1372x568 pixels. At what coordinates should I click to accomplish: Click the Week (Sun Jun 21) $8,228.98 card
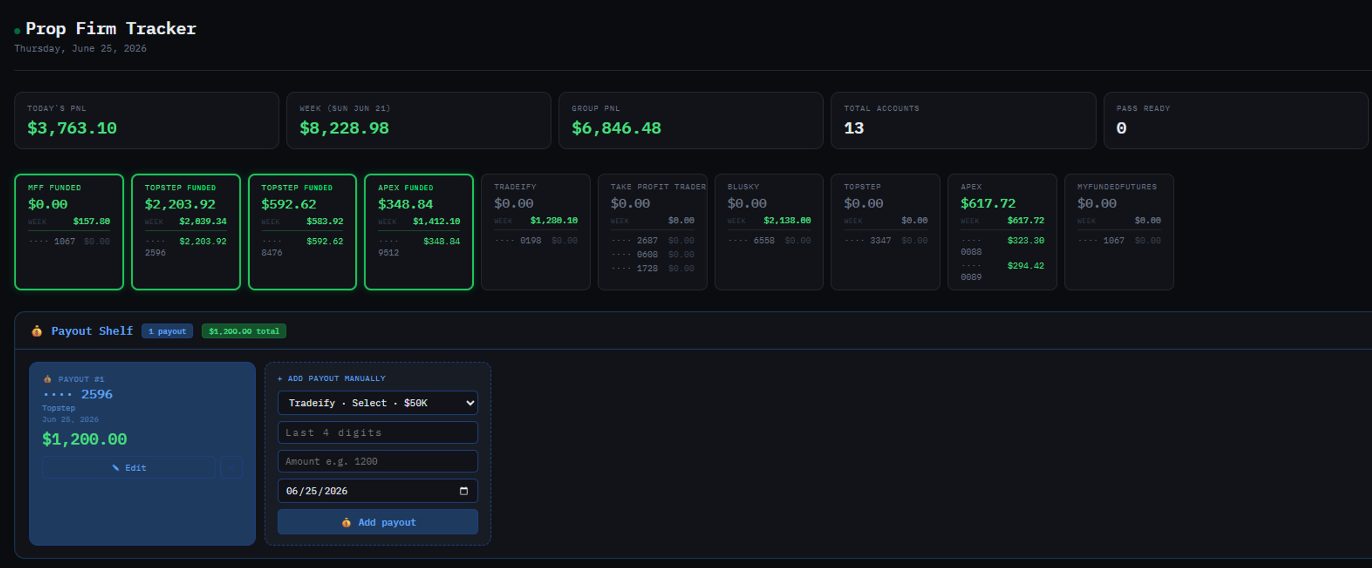point(419,120)
